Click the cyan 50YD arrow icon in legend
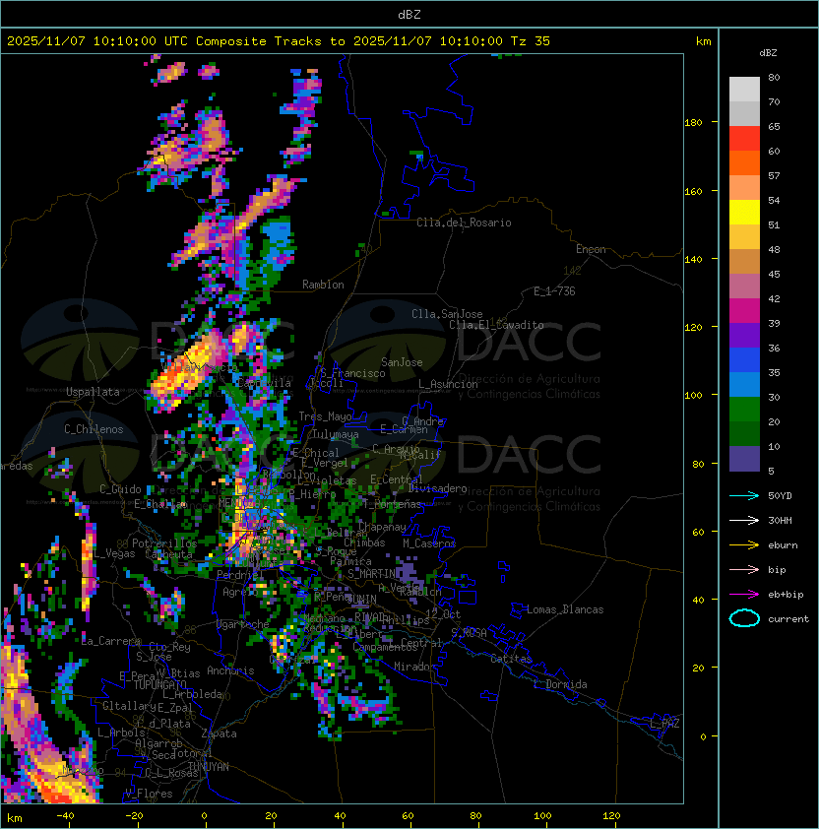The width and height of the screenshot is (819, 829). (744, 495)
